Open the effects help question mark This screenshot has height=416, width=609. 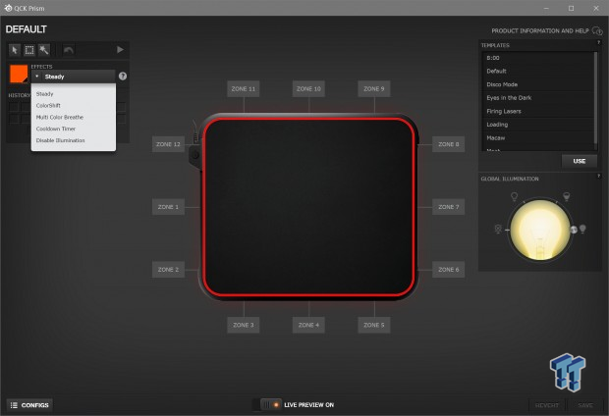click(x=123, y=77)
